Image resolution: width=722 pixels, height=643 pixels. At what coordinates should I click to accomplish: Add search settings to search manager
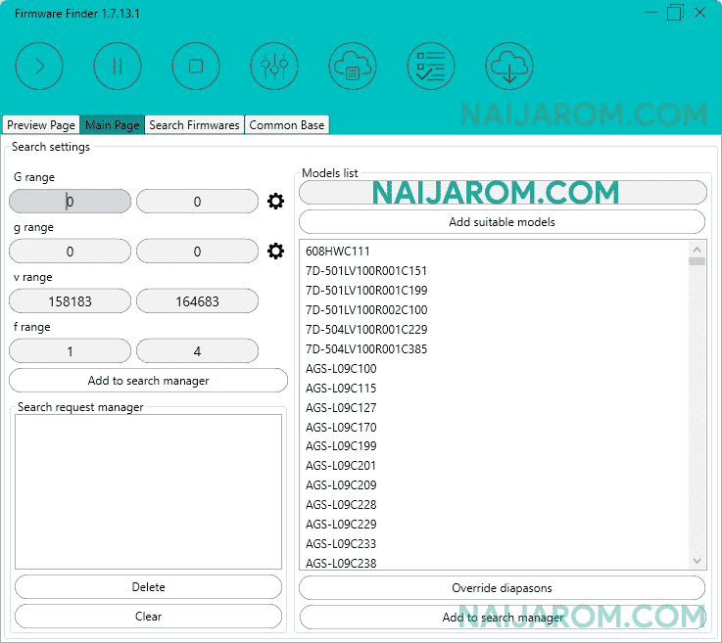click(148, 381)
